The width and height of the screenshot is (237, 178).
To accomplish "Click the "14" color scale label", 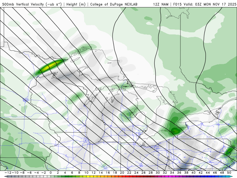I will coord(101,173).
